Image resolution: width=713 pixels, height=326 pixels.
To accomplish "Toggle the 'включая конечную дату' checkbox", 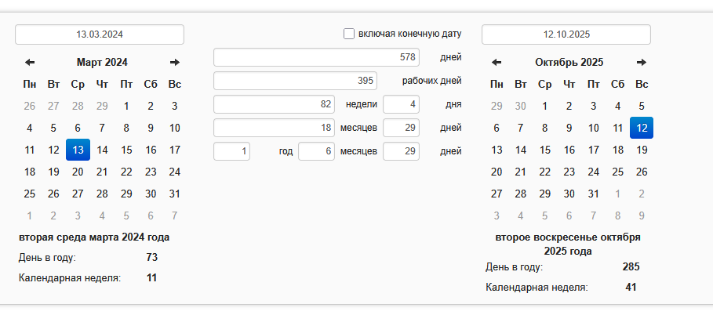I will click(x=349, y=34).
